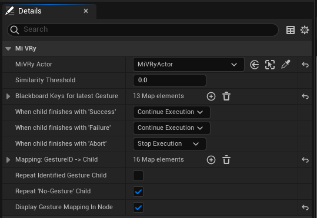
Task: Expand Blackboard Keys for latest Gesture
Action: [8, 96]
